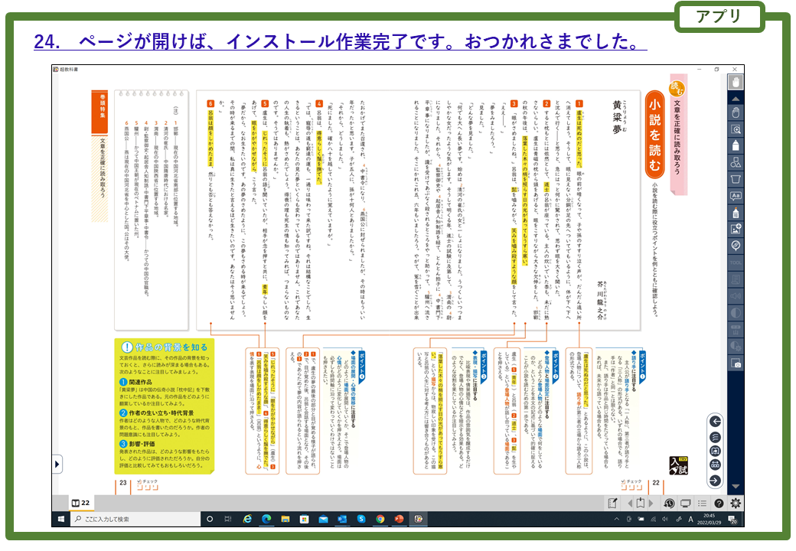This screenshot has height=551, width=796.
Task: Open the notification center icon
Action: coord(732,519)
